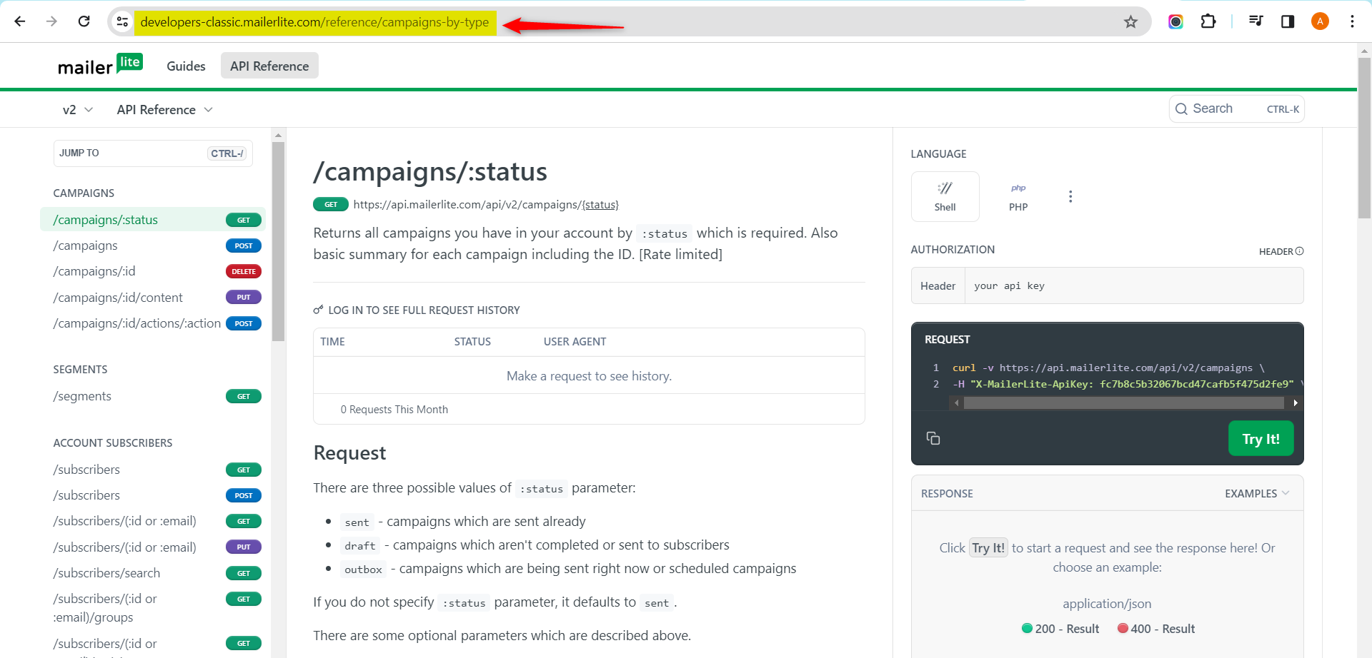1372x658 pixels.
Task: Click the search magnifier icon
Action: pyautogui.click(x=1181, y=109)
